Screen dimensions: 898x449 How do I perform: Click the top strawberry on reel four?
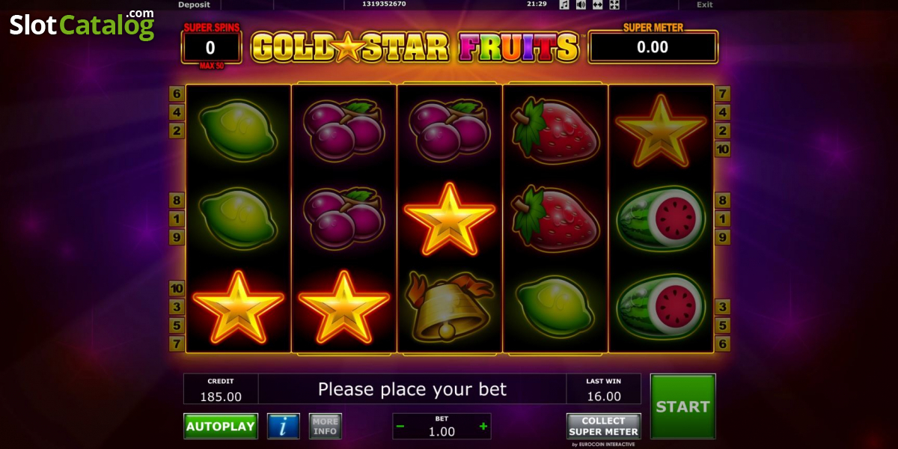click(555, 131)
